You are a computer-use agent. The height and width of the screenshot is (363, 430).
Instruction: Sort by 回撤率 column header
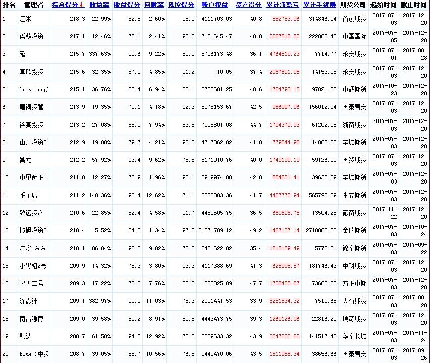coord(154,5)
